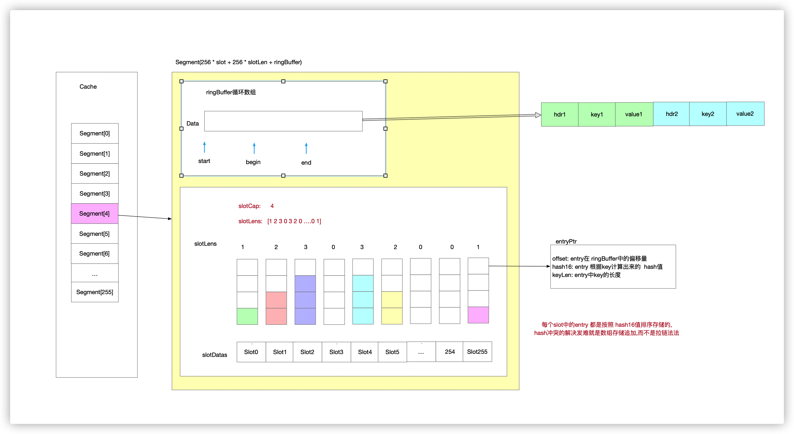
Task: Click top-middle selection handle of ringBuffer box
Action: tap(283, 81)
